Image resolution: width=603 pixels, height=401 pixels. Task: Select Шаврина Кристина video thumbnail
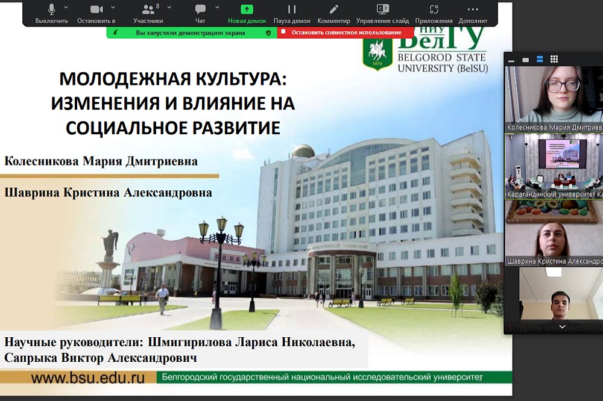554,235
